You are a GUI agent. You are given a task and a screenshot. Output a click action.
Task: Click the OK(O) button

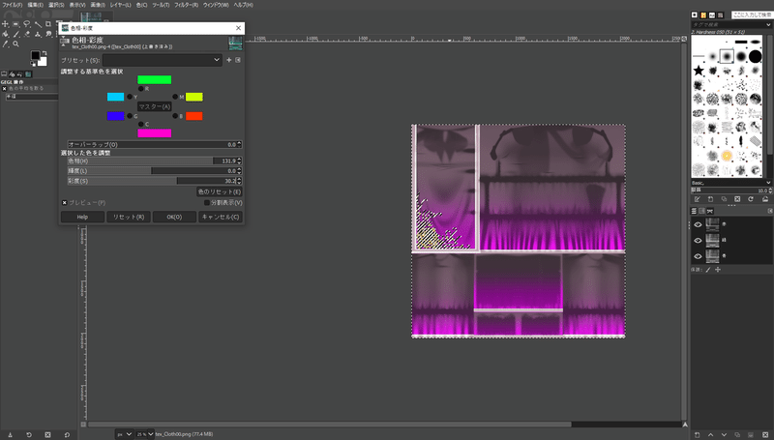click(x=174, y=218)
